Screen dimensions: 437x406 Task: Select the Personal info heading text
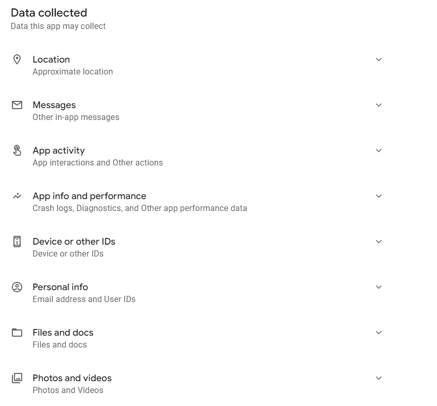[60, 287]
